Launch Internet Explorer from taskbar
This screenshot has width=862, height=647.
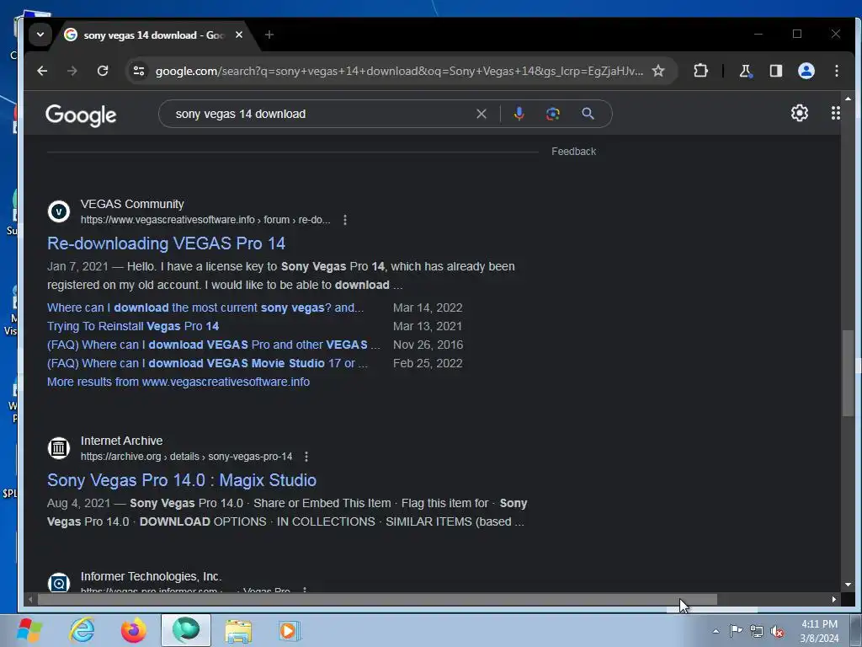[82, 630]
